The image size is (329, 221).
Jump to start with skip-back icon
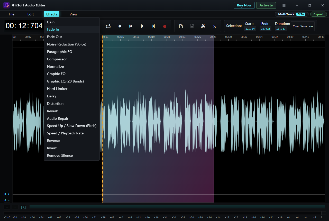142,26
